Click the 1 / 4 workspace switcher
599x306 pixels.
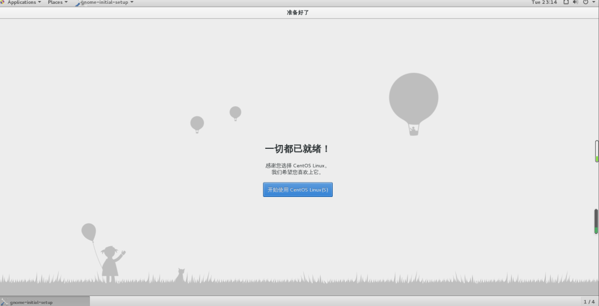[x=589, y=302]
